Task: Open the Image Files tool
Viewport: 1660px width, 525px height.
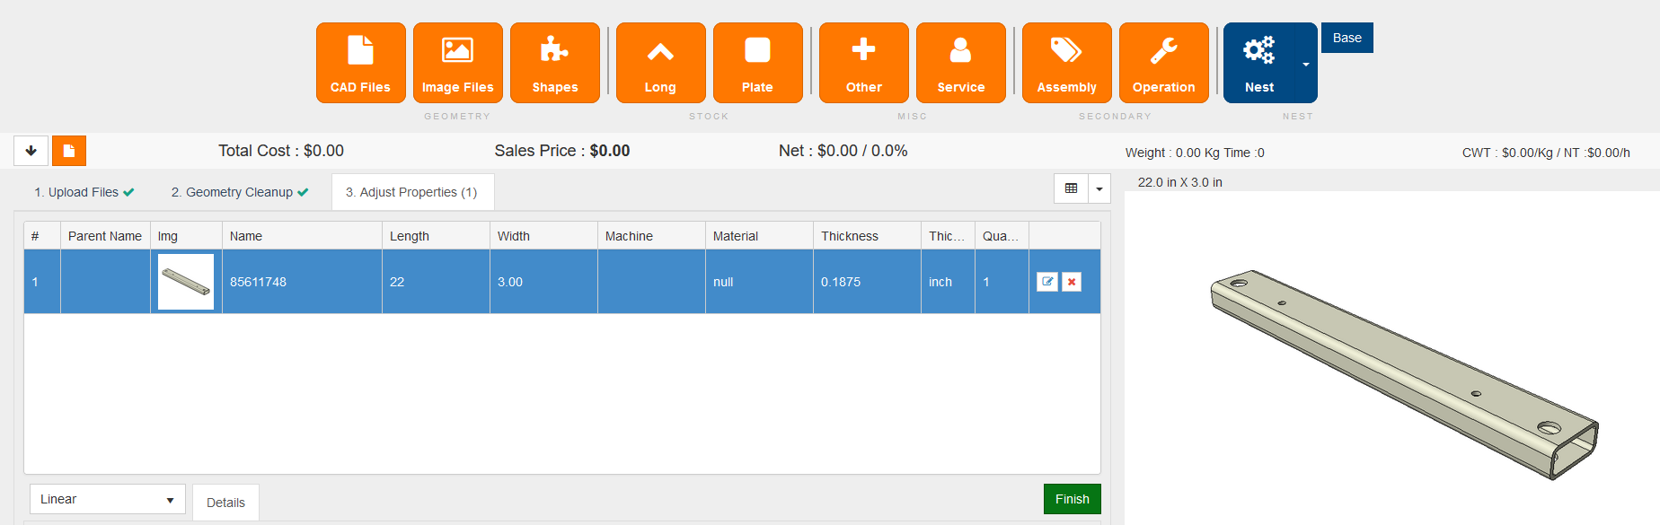Action: pos(457,63)
